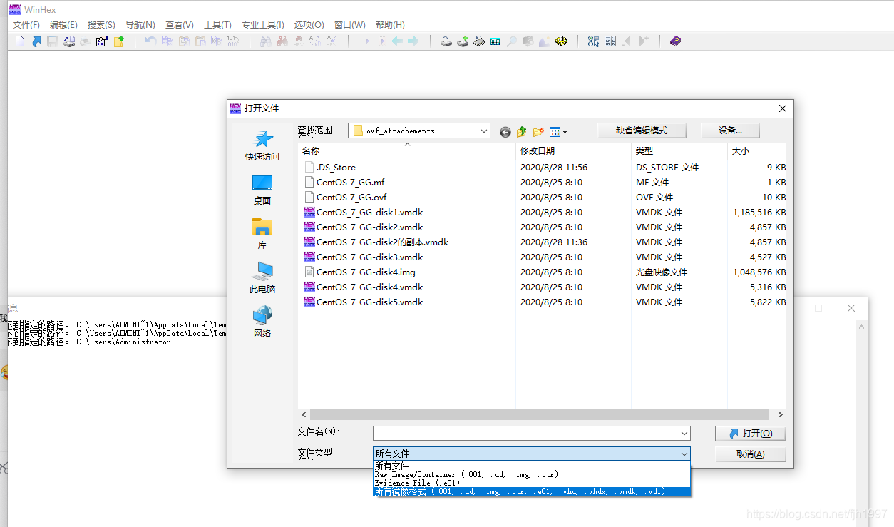Viewport: 894px width, 527px height.
Task: Create new folder icon in dialog
Action: [538, 132]
